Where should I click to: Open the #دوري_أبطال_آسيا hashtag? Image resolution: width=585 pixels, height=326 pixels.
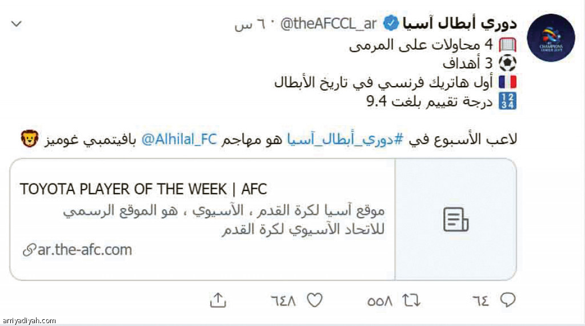(x=345, y=139)
